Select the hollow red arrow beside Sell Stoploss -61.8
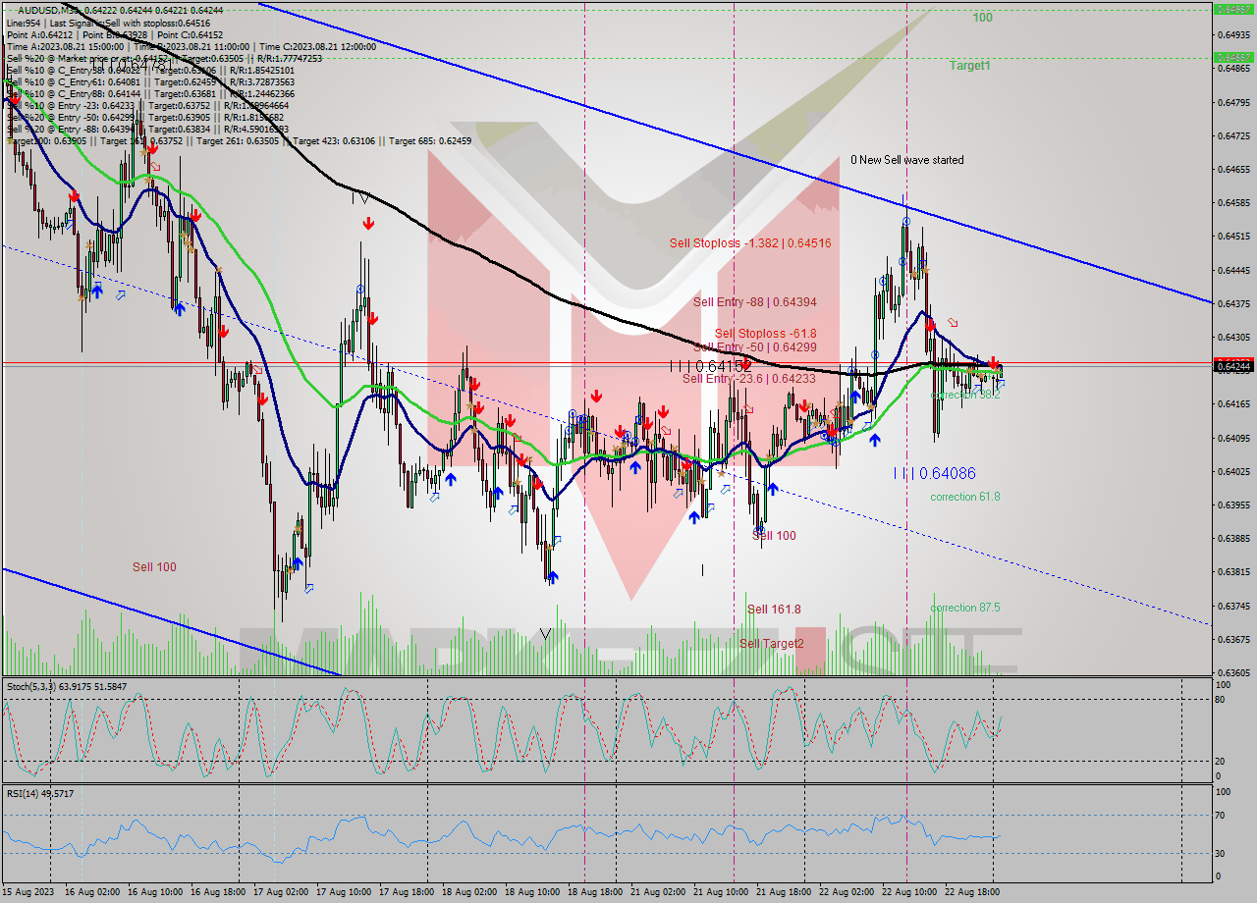1257x903 pixels. point(953,322)
